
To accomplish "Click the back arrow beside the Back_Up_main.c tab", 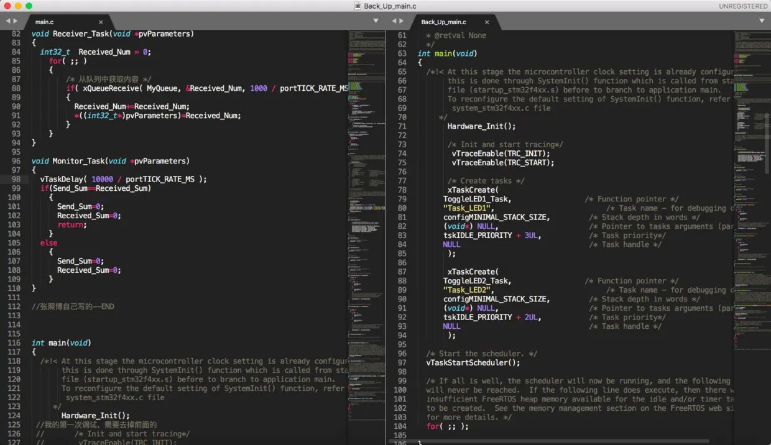I will tap(394, 21).
